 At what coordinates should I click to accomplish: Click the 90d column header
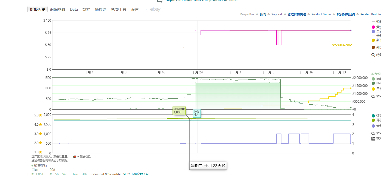pos(52,170)
